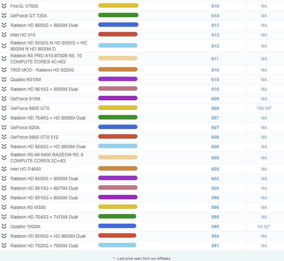Open the Radeon R5 M330 link
The width and height of the screenshot is (284, 261).
click(x=28, y=207)
